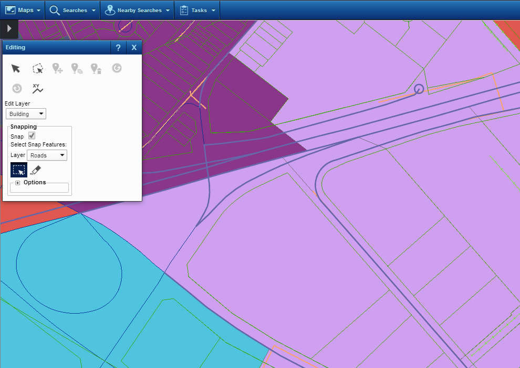
Task: Click the copy feature pin icon
Action: click(x=77, y=69)
